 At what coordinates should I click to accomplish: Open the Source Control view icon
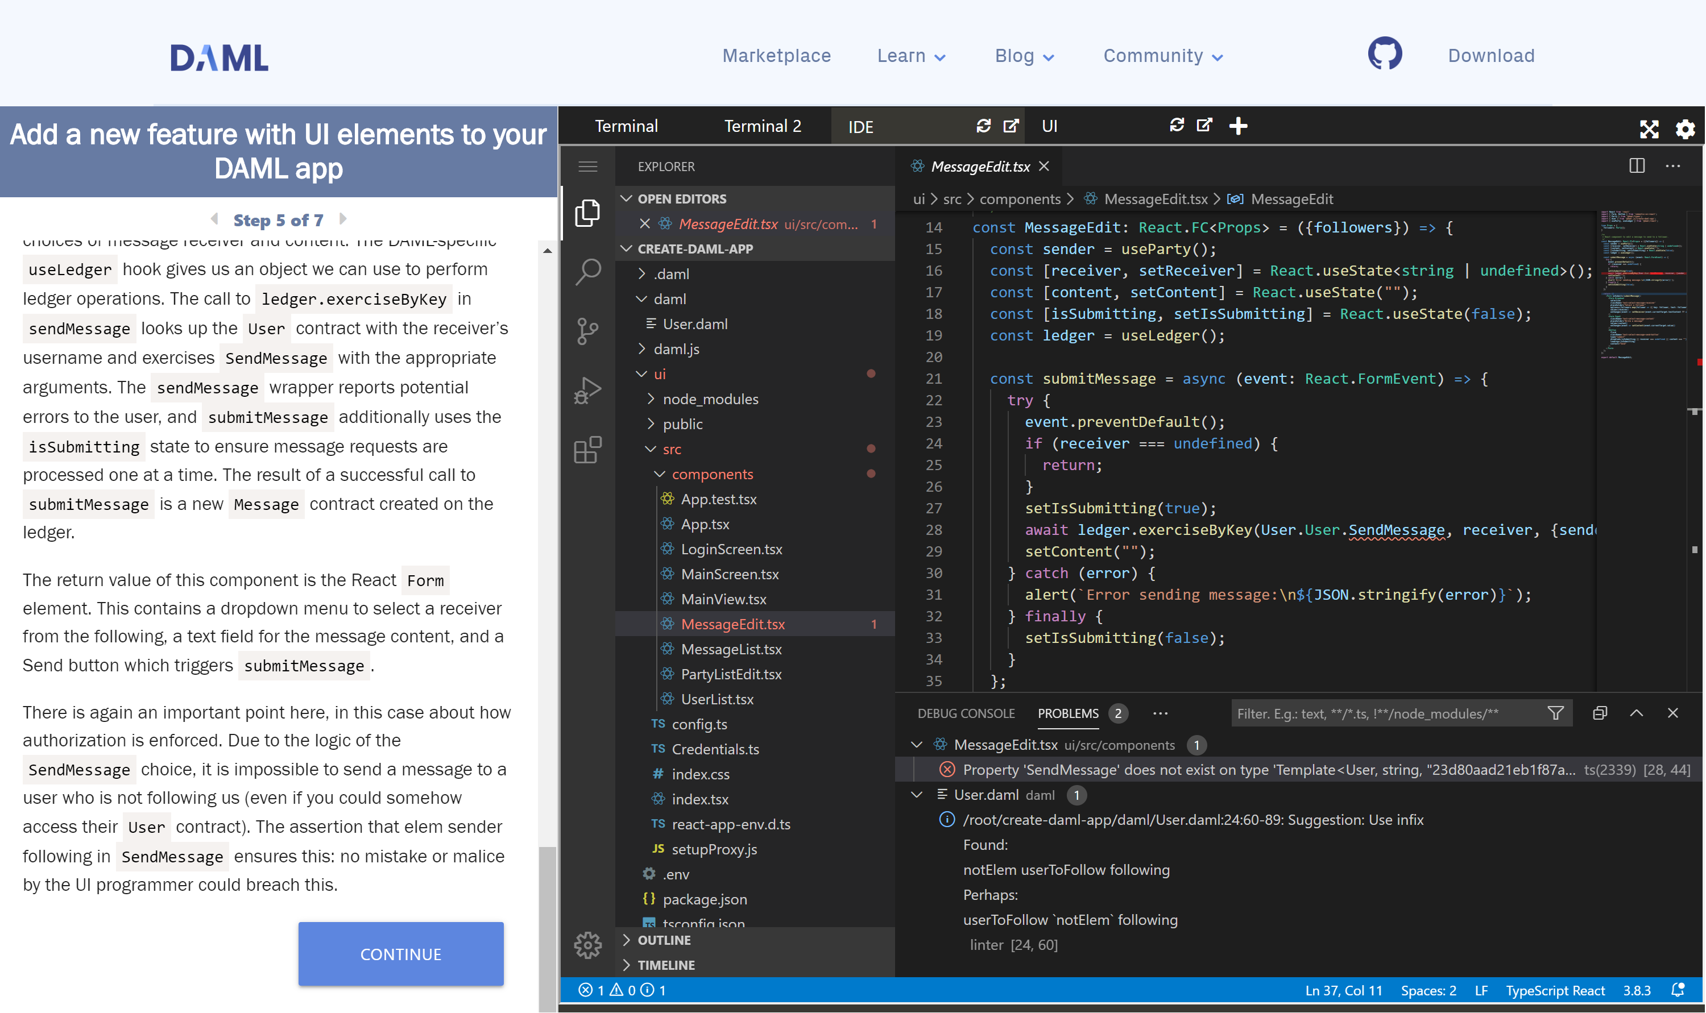[588, 332]
